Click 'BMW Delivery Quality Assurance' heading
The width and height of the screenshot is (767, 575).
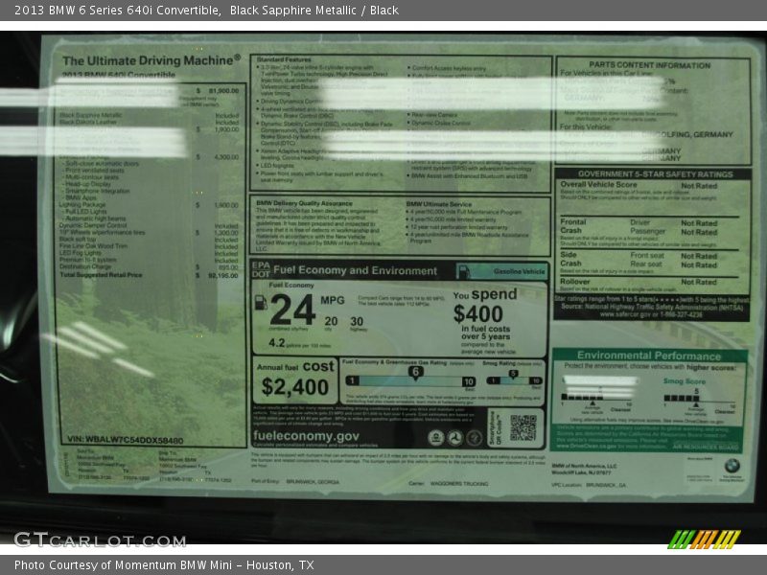tap(304, 203)
